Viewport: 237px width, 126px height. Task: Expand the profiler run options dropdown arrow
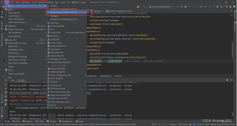[x=192, y=7]
